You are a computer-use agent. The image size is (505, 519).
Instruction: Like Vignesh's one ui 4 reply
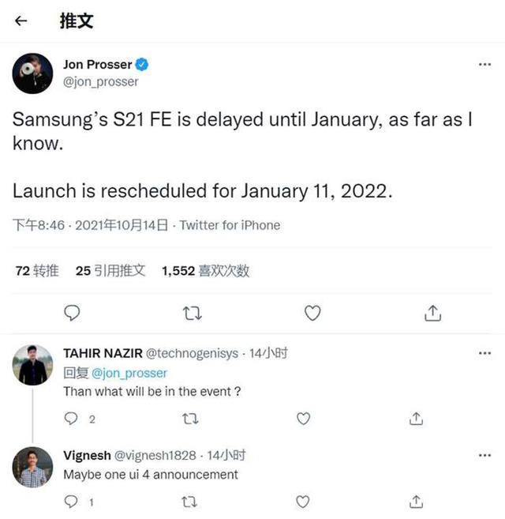tap(304, 502)
